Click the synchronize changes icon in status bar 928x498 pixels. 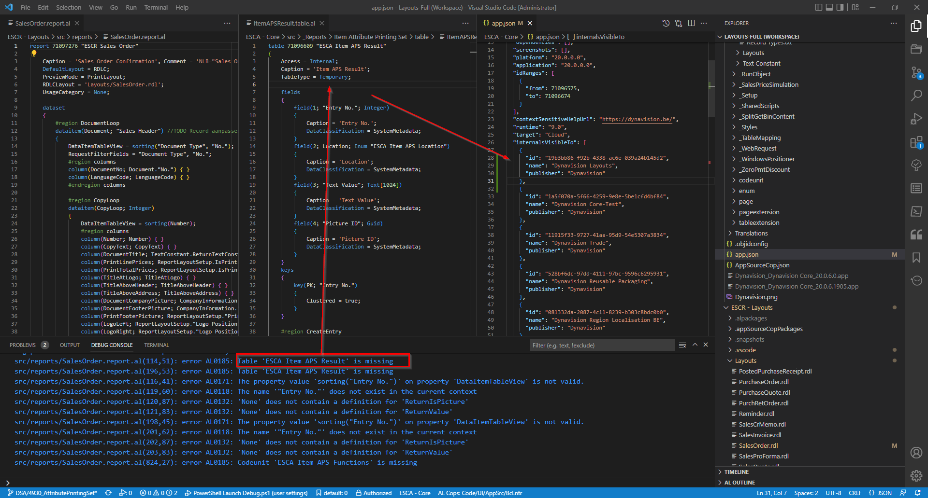point(107,493)
